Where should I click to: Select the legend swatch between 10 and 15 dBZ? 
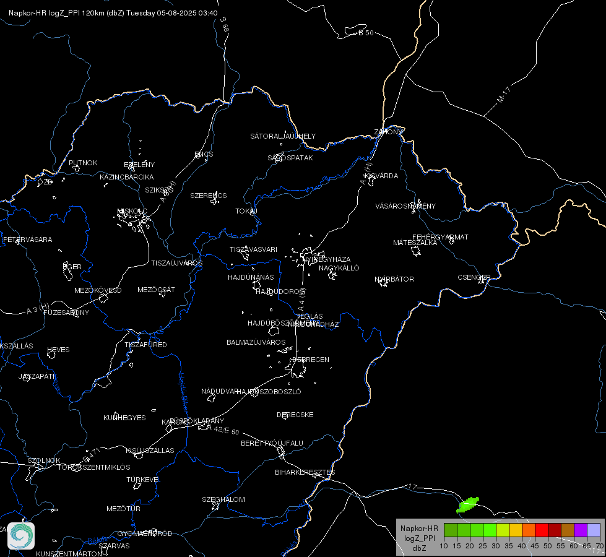click(450, 530)
